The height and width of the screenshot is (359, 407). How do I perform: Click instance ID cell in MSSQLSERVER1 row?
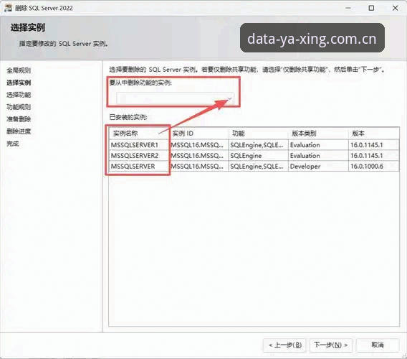[199, 145]
